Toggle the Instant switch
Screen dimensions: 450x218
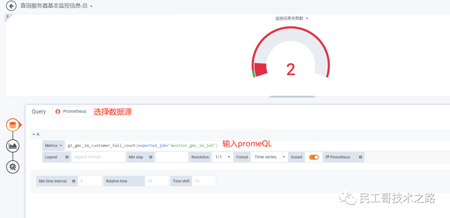click(x=314, y=157)
